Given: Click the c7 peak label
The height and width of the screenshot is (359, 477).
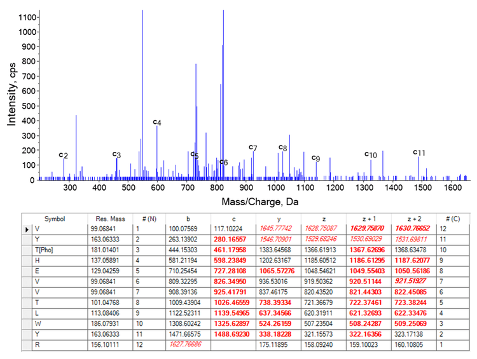Looking at the screenshot, I should click(252, 147).
